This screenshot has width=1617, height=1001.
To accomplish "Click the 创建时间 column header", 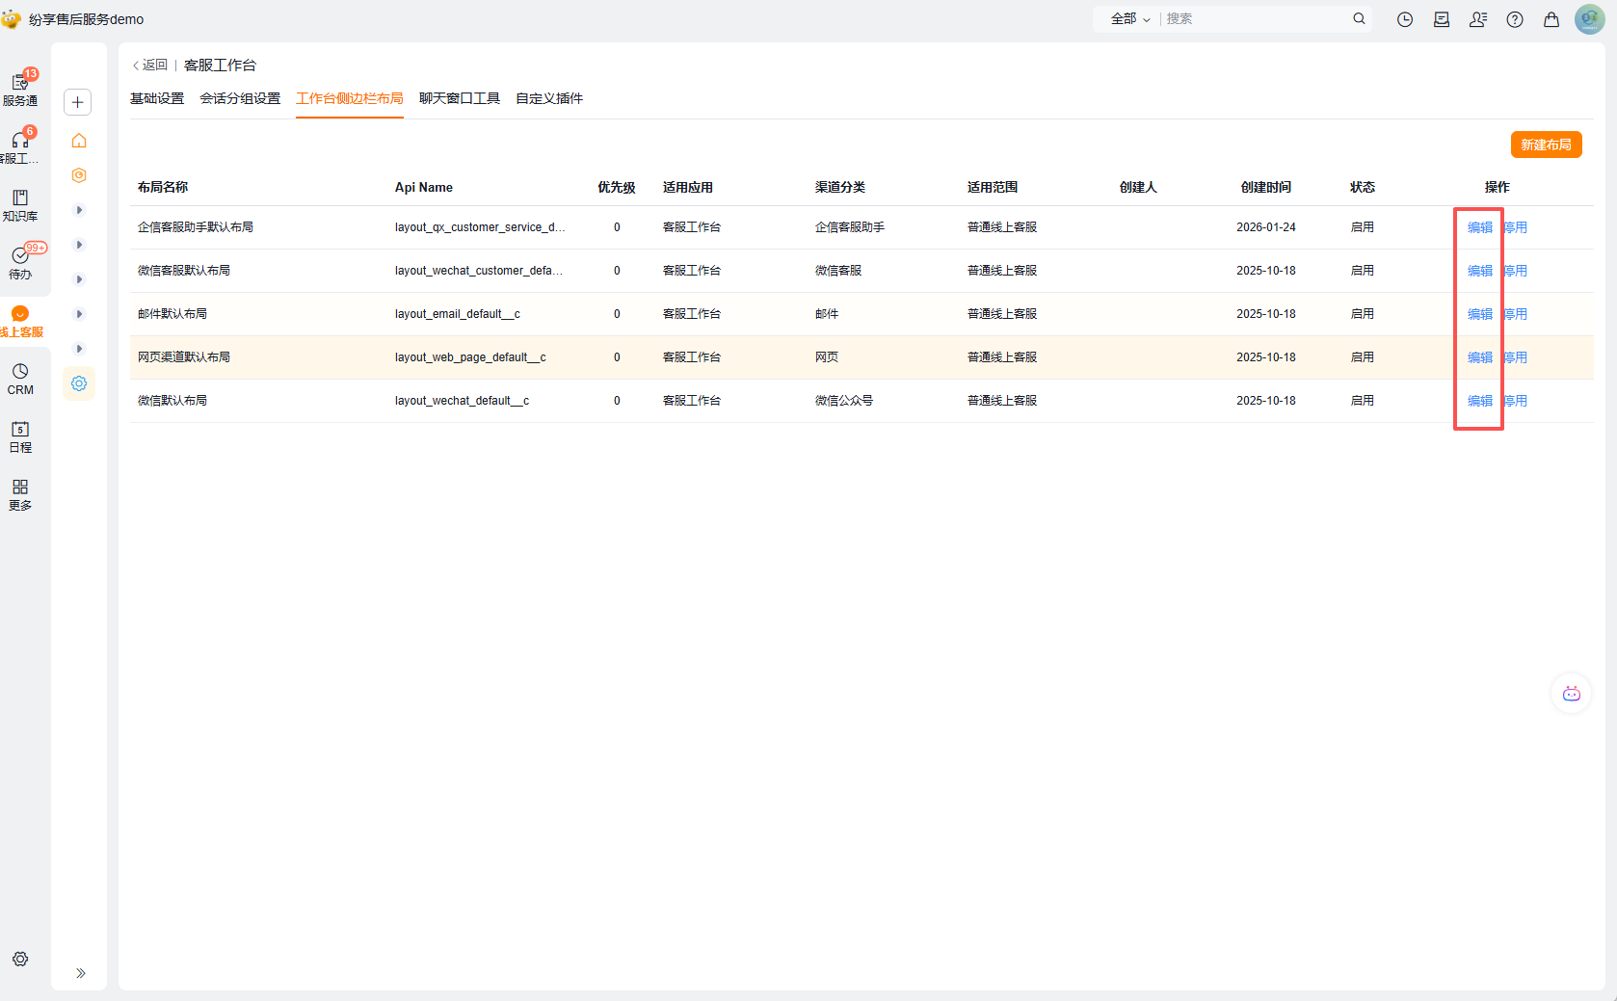I will (1266, 187).
